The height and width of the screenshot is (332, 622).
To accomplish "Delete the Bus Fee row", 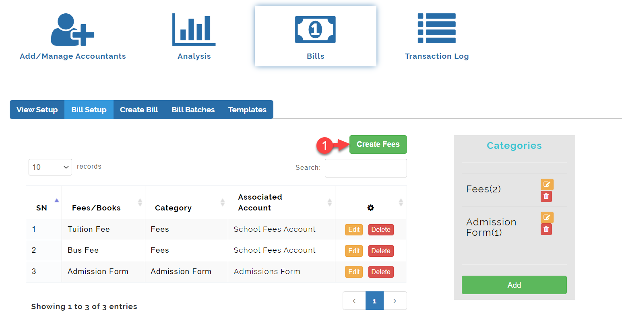I will pos(381,251).
